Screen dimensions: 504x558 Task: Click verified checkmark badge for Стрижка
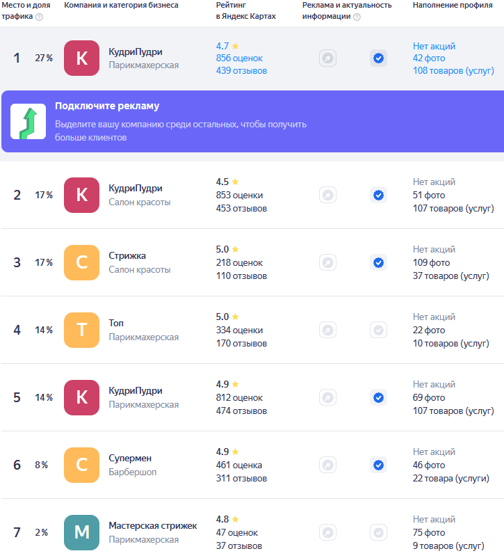378,263
